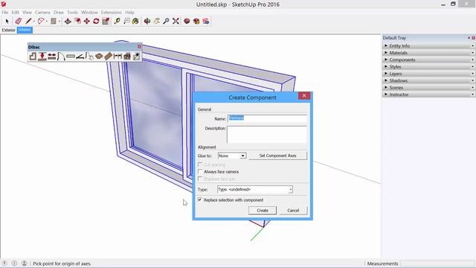Click Set Component Axes button
This screenshot has height=268, width=476.
click(277, 156)
